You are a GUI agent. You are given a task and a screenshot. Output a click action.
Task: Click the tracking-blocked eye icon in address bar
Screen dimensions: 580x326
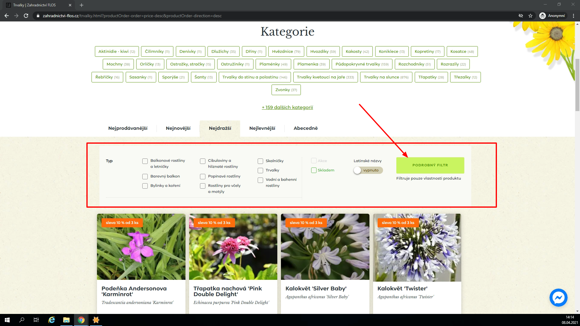(x=521, y=16)
